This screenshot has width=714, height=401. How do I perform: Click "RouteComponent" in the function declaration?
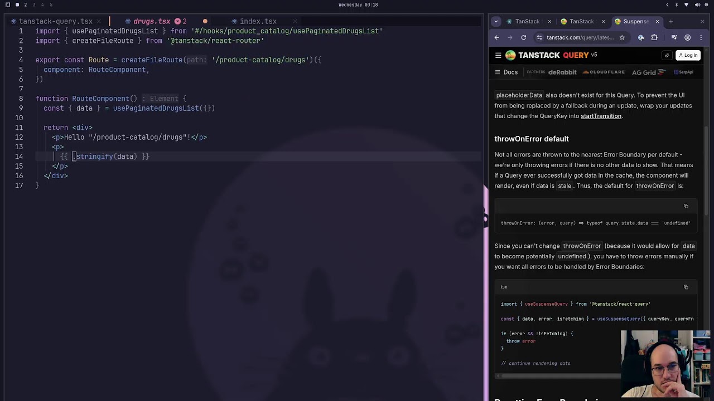tap(100, 99)
